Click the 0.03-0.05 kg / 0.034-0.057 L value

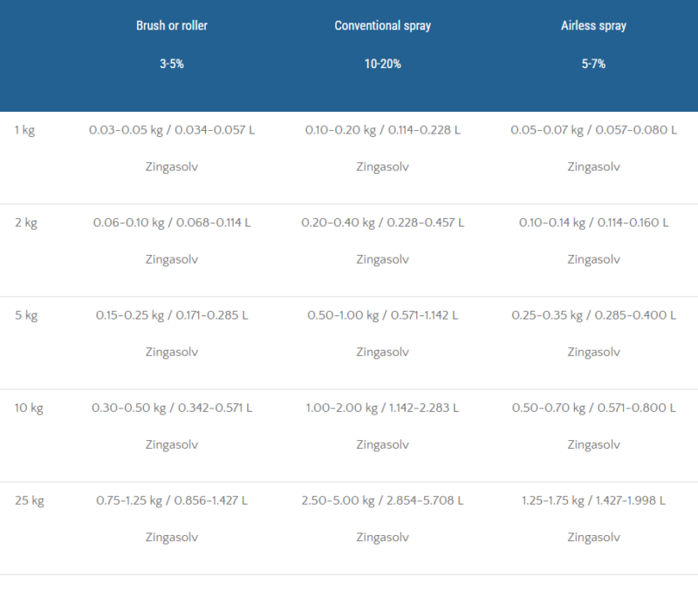click(172, 130)
